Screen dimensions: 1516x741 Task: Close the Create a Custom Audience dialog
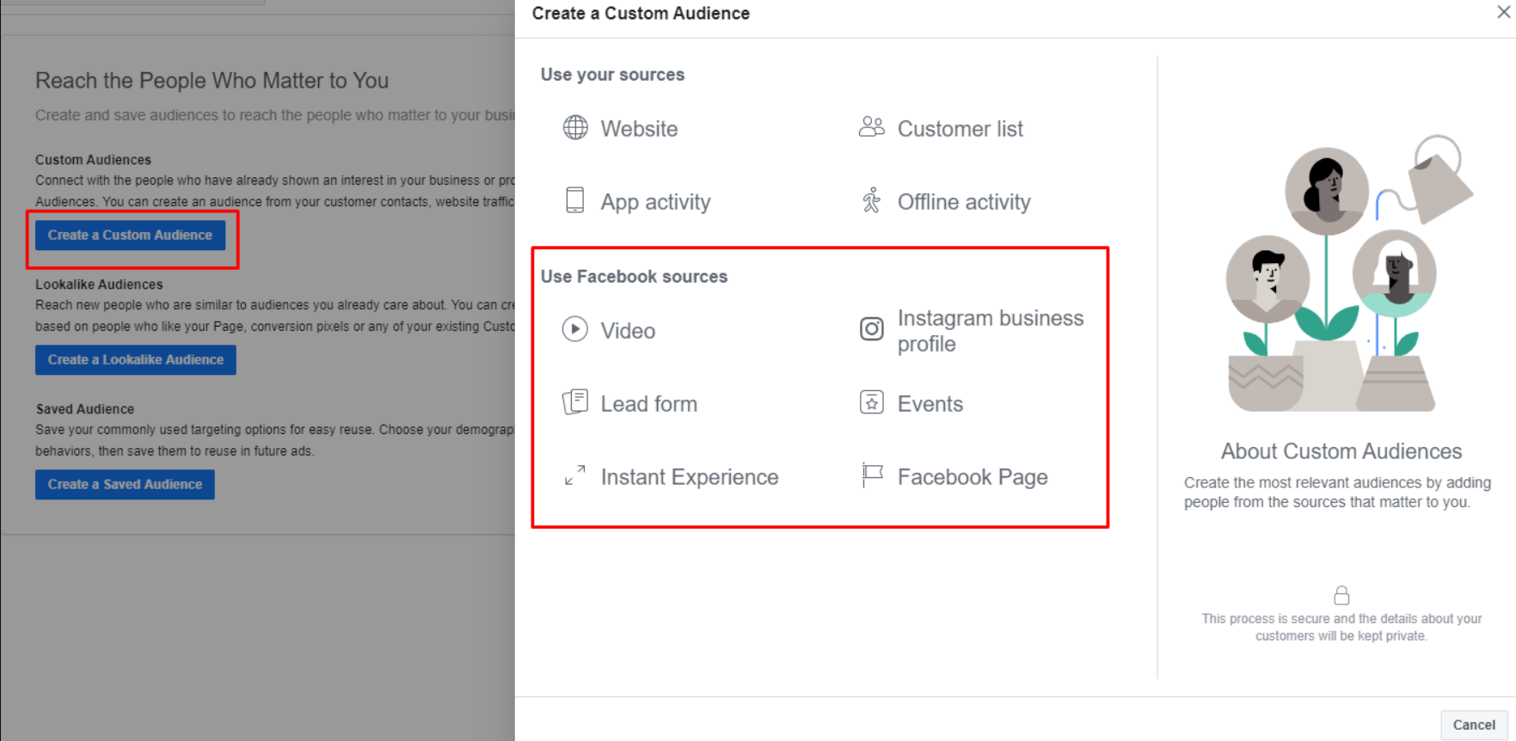[1504, 12]
